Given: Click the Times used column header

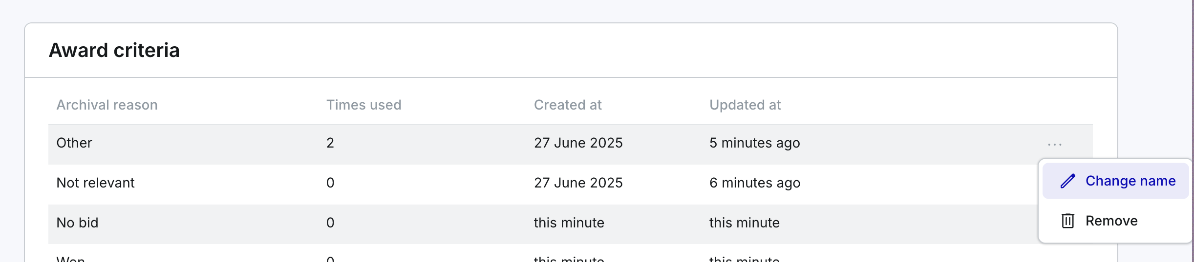Looking at the screenshot, I should 363,105.
